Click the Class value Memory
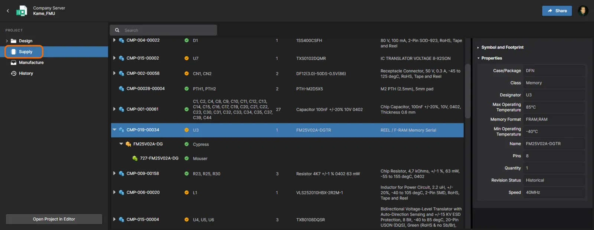The height and width of the screenshot is (230, 594). (x=554, y=83)
